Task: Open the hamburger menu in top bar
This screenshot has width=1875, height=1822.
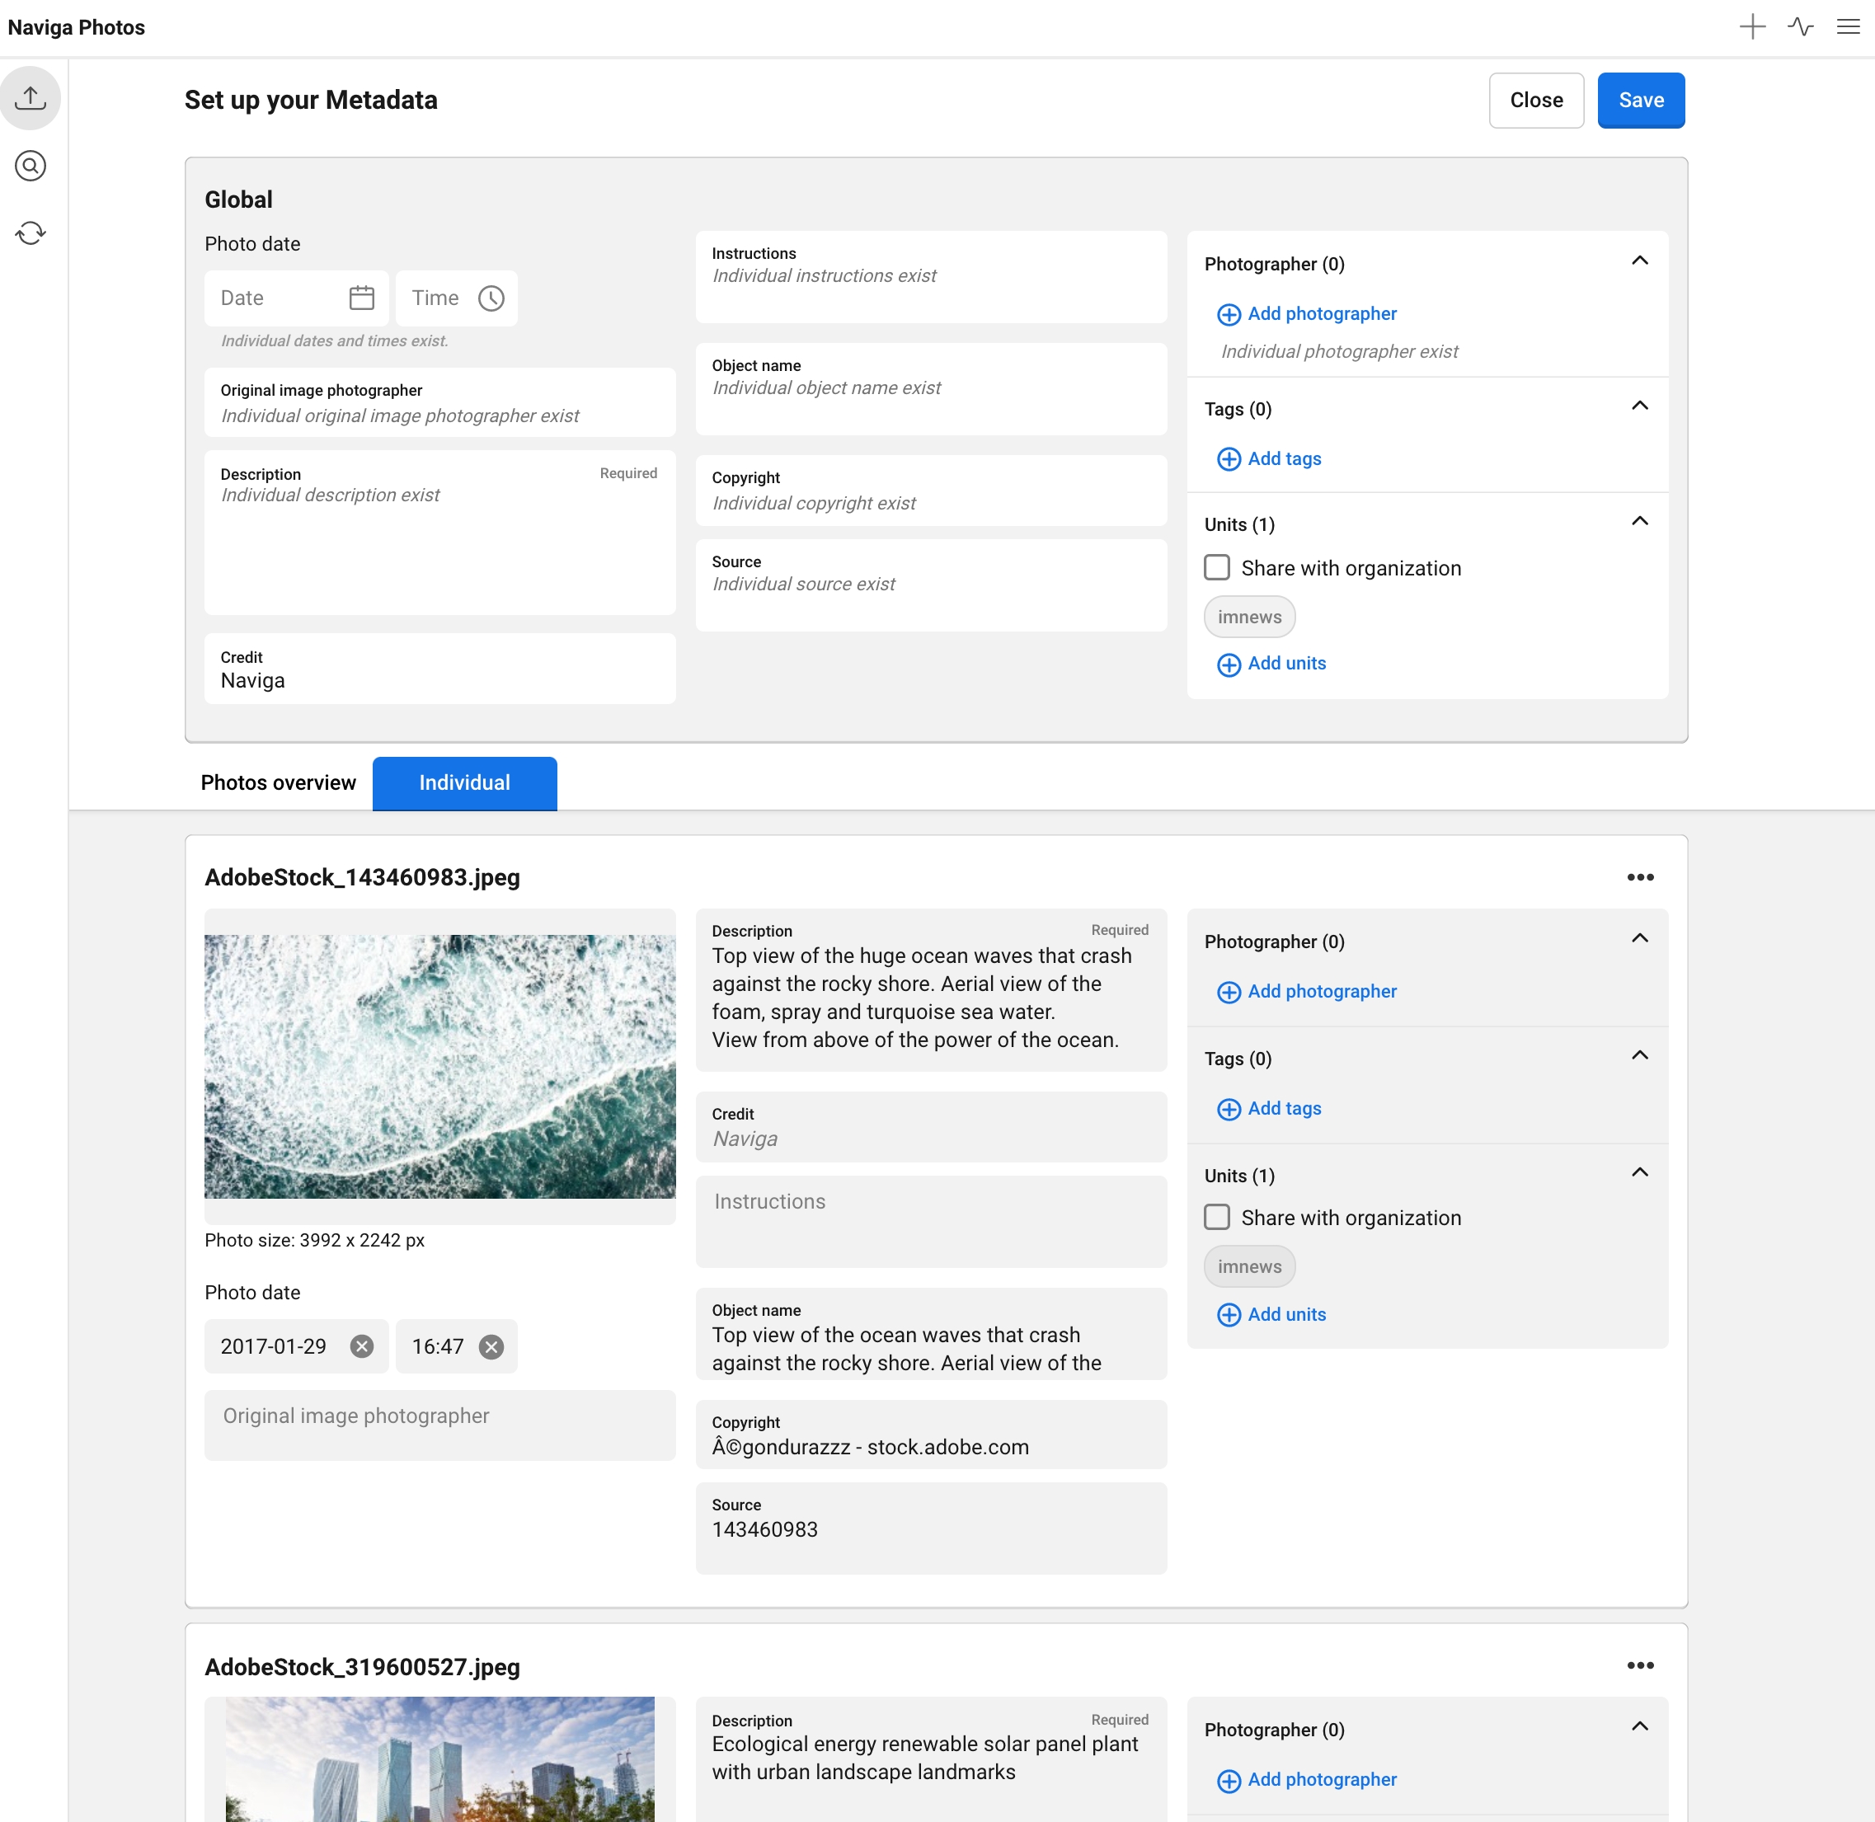Action: tap(1848, 26)
